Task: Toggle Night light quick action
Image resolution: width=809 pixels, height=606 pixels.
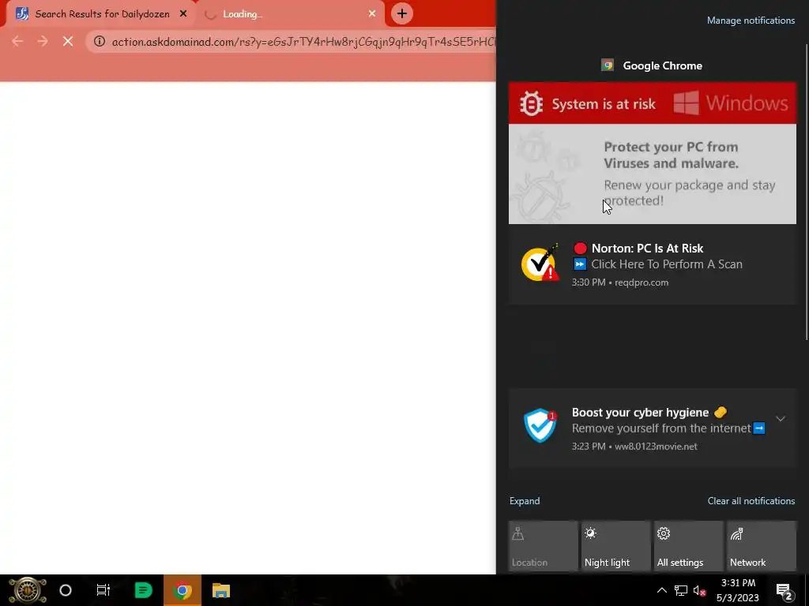Action: point(615,546)
